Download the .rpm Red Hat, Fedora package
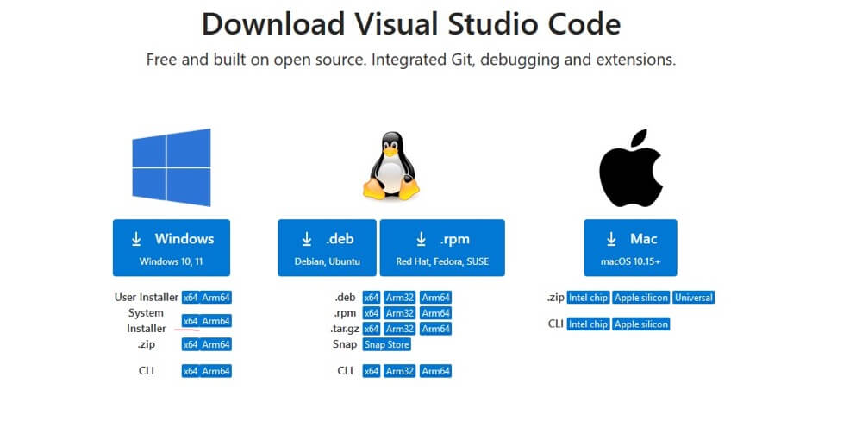Screen dimensions: 862x434 [x=442, y=248]
